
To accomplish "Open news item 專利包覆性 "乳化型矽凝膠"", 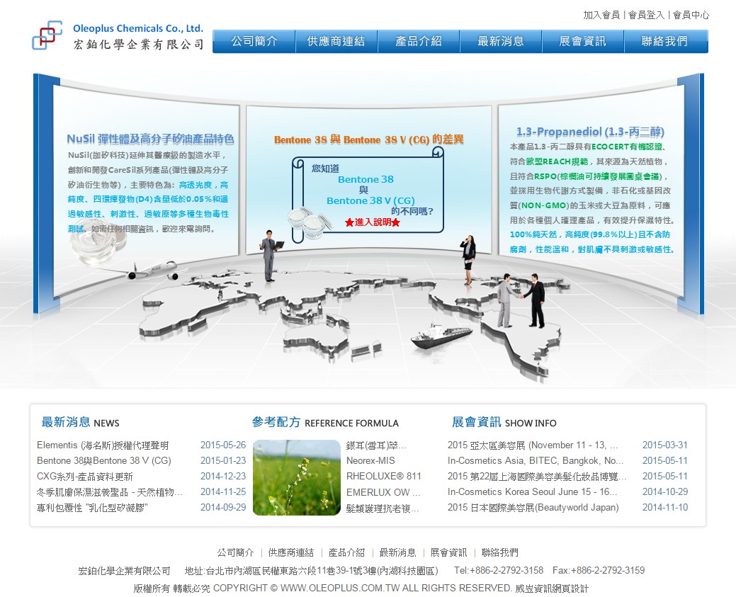I will click(x=93, y=507).
